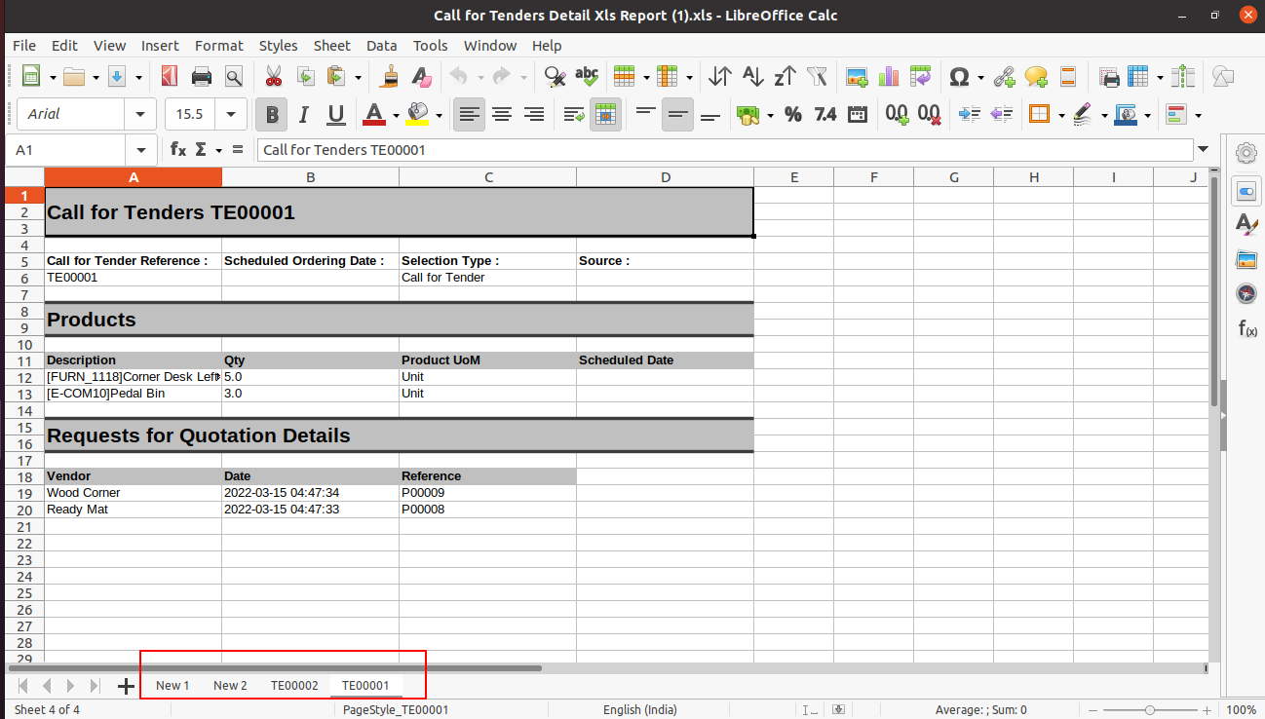The image size is (1265, 719).
Task: Open Print Preview with magnifier icon
Action: pos(234,77)
